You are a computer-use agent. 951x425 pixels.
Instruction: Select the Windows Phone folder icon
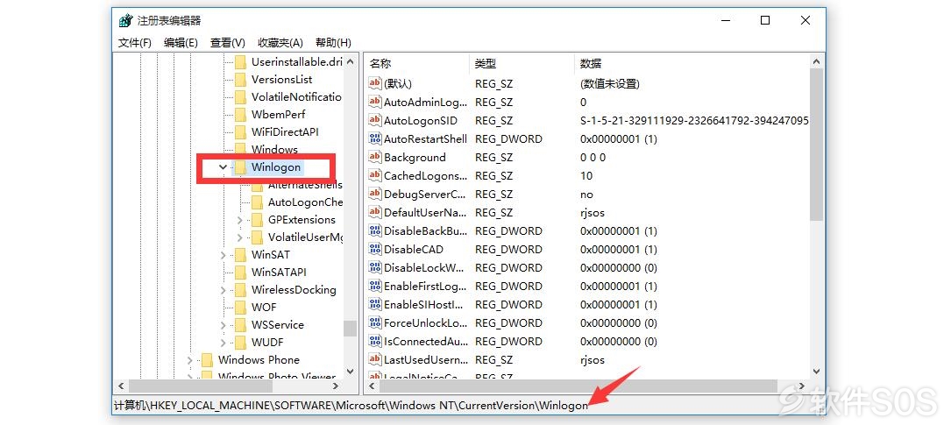[x=208, y=360]
